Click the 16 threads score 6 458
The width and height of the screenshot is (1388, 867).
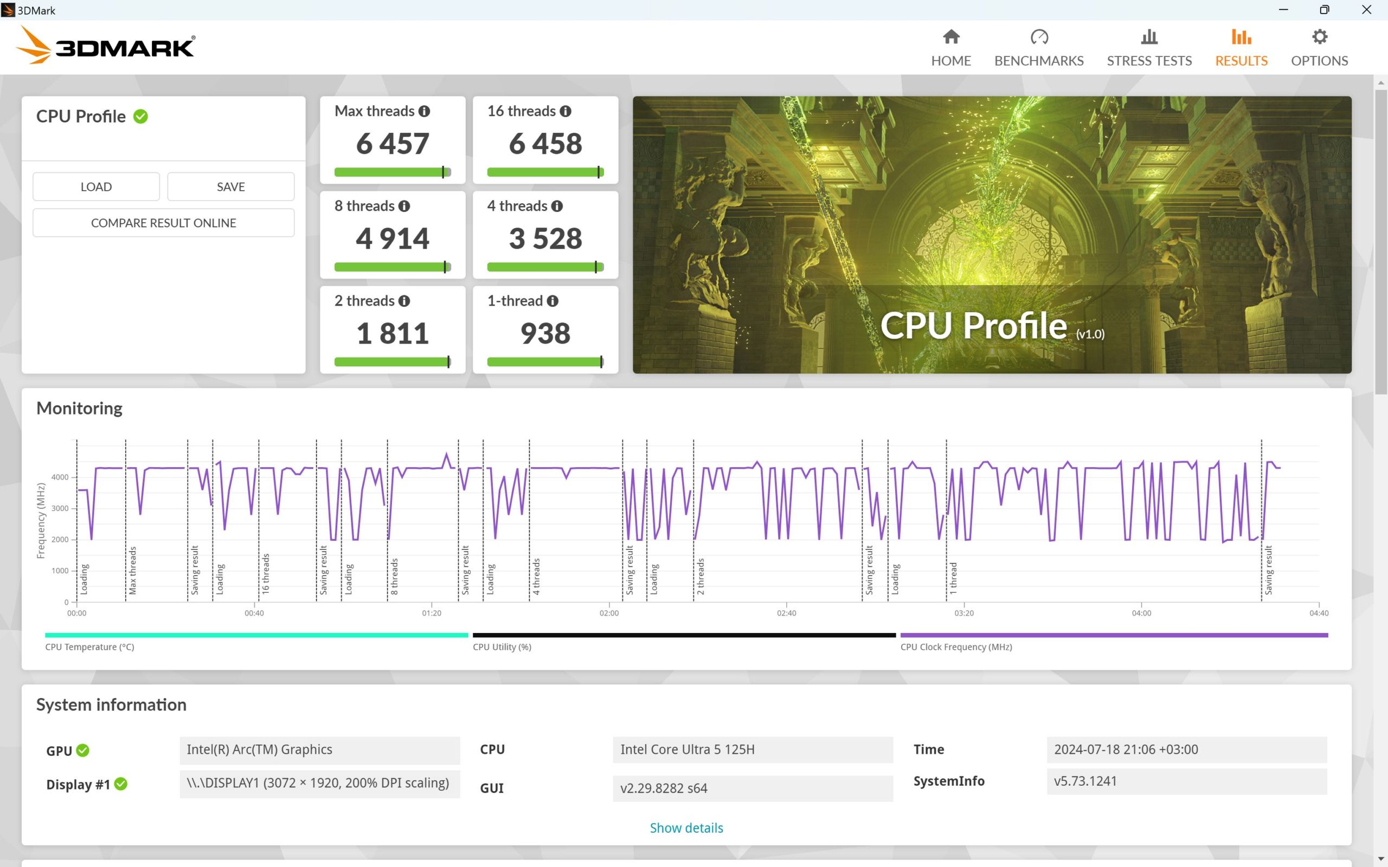point(545,144)
